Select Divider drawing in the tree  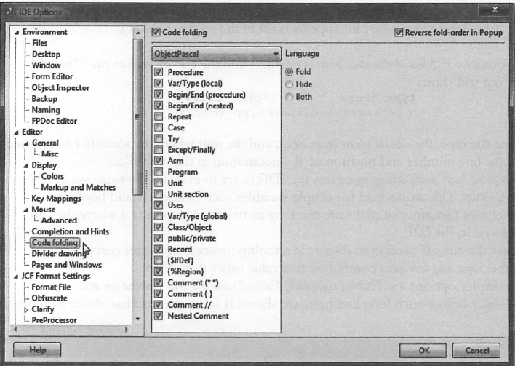[x=60, y=253]
